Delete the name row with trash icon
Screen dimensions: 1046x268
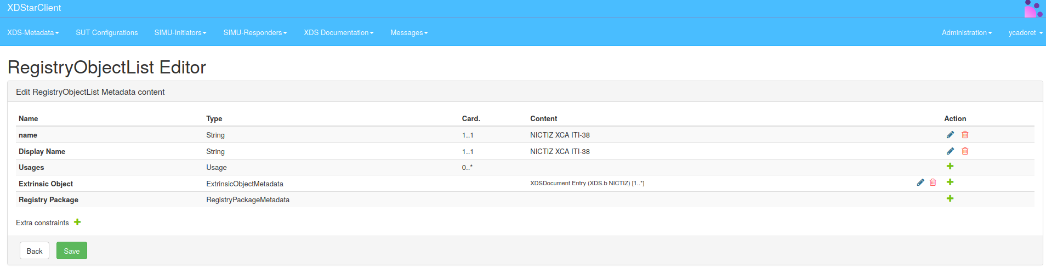[965, 135]
